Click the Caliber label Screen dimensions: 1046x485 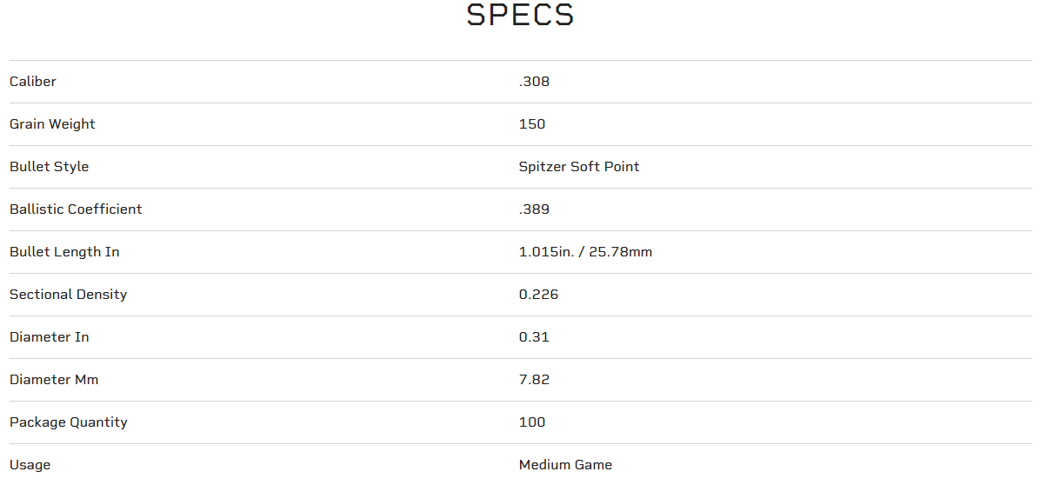(33, 82)
